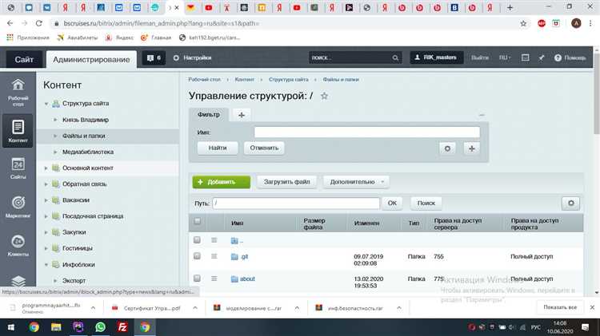
Task: Click the filter settings gear button
Action: 447,148
